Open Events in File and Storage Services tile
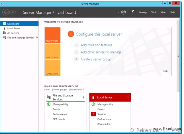The width and height of the screenshot is (184, 134). [56, 109]
